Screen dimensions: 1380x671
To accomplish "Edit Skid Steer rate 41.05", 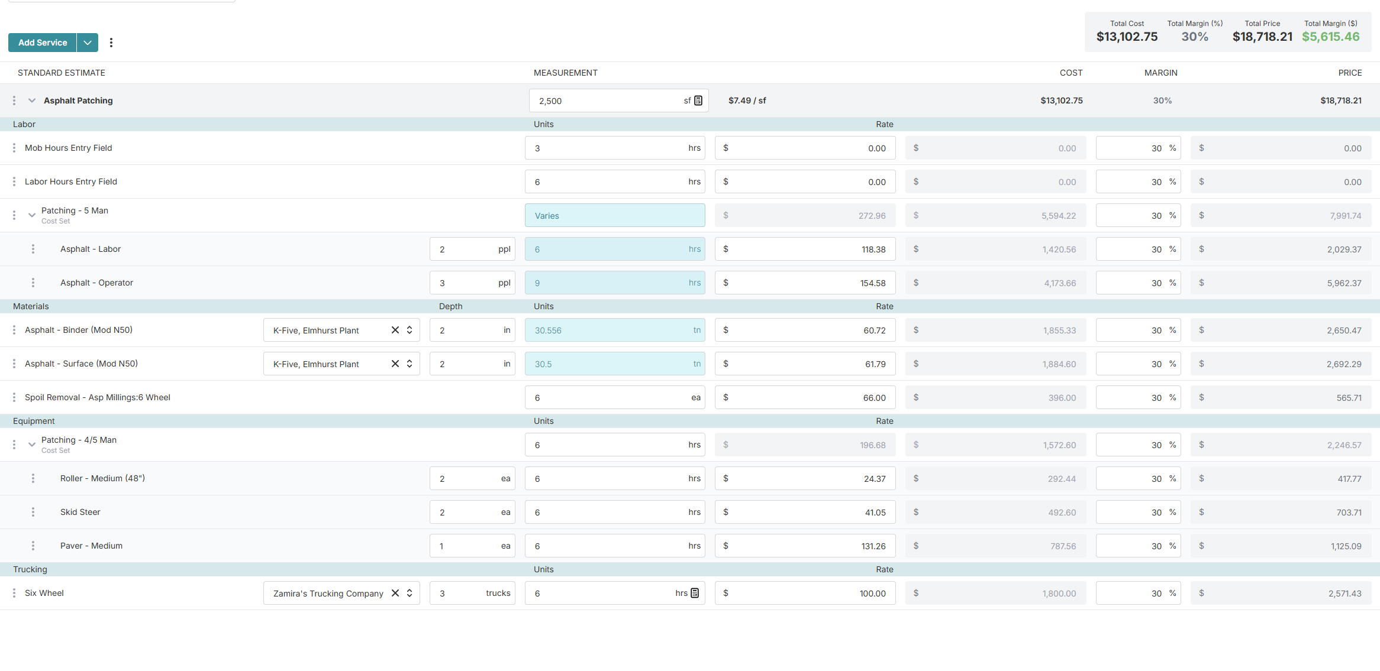I will click(805, 512).
